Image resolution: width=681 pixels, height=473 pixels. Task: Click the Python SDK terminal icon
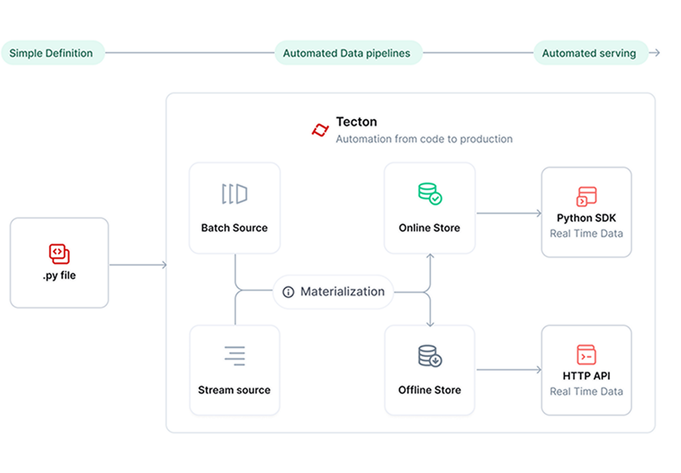tap(586, 197)
